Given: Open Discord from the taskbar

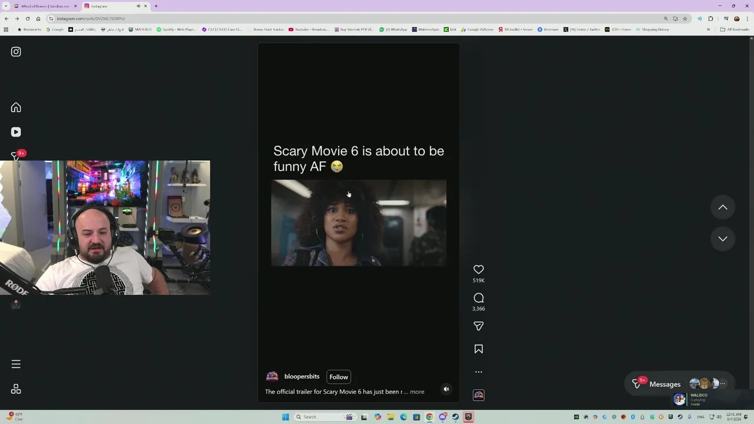Looking at the screenshot, I should (x=442, y=417).
